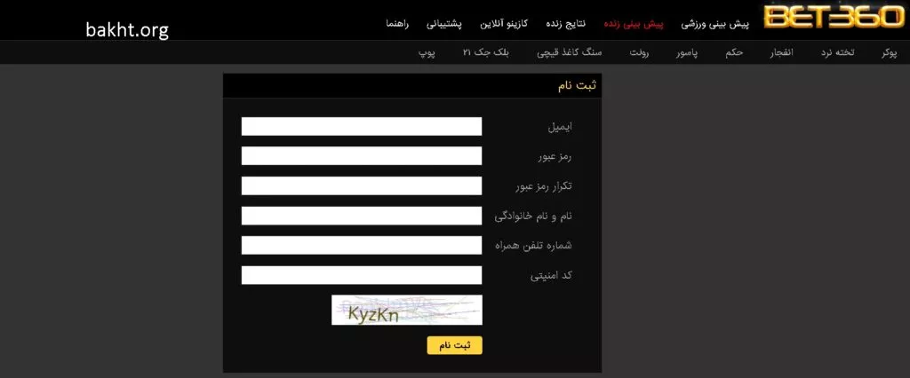Focus the رمز عبور password field
The width and height of the screenshot is (910, 378).
[361, 156]
